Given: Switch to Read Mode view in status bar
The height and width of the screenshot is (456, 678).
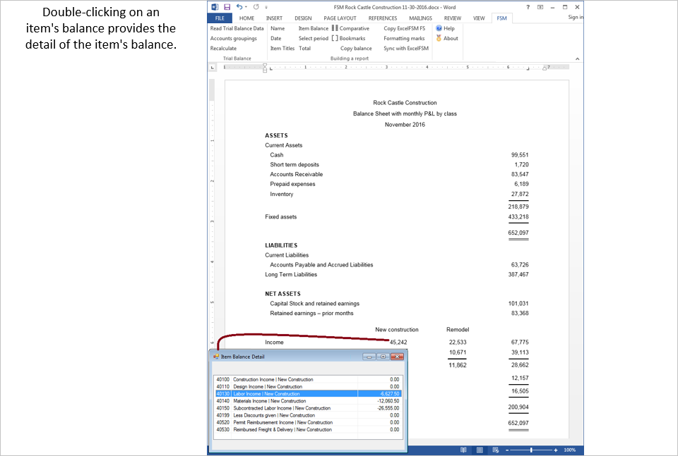Looking at the screenshot, I should tap(463, 450).
